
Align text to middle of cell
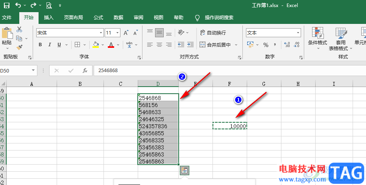click(159, 33)
